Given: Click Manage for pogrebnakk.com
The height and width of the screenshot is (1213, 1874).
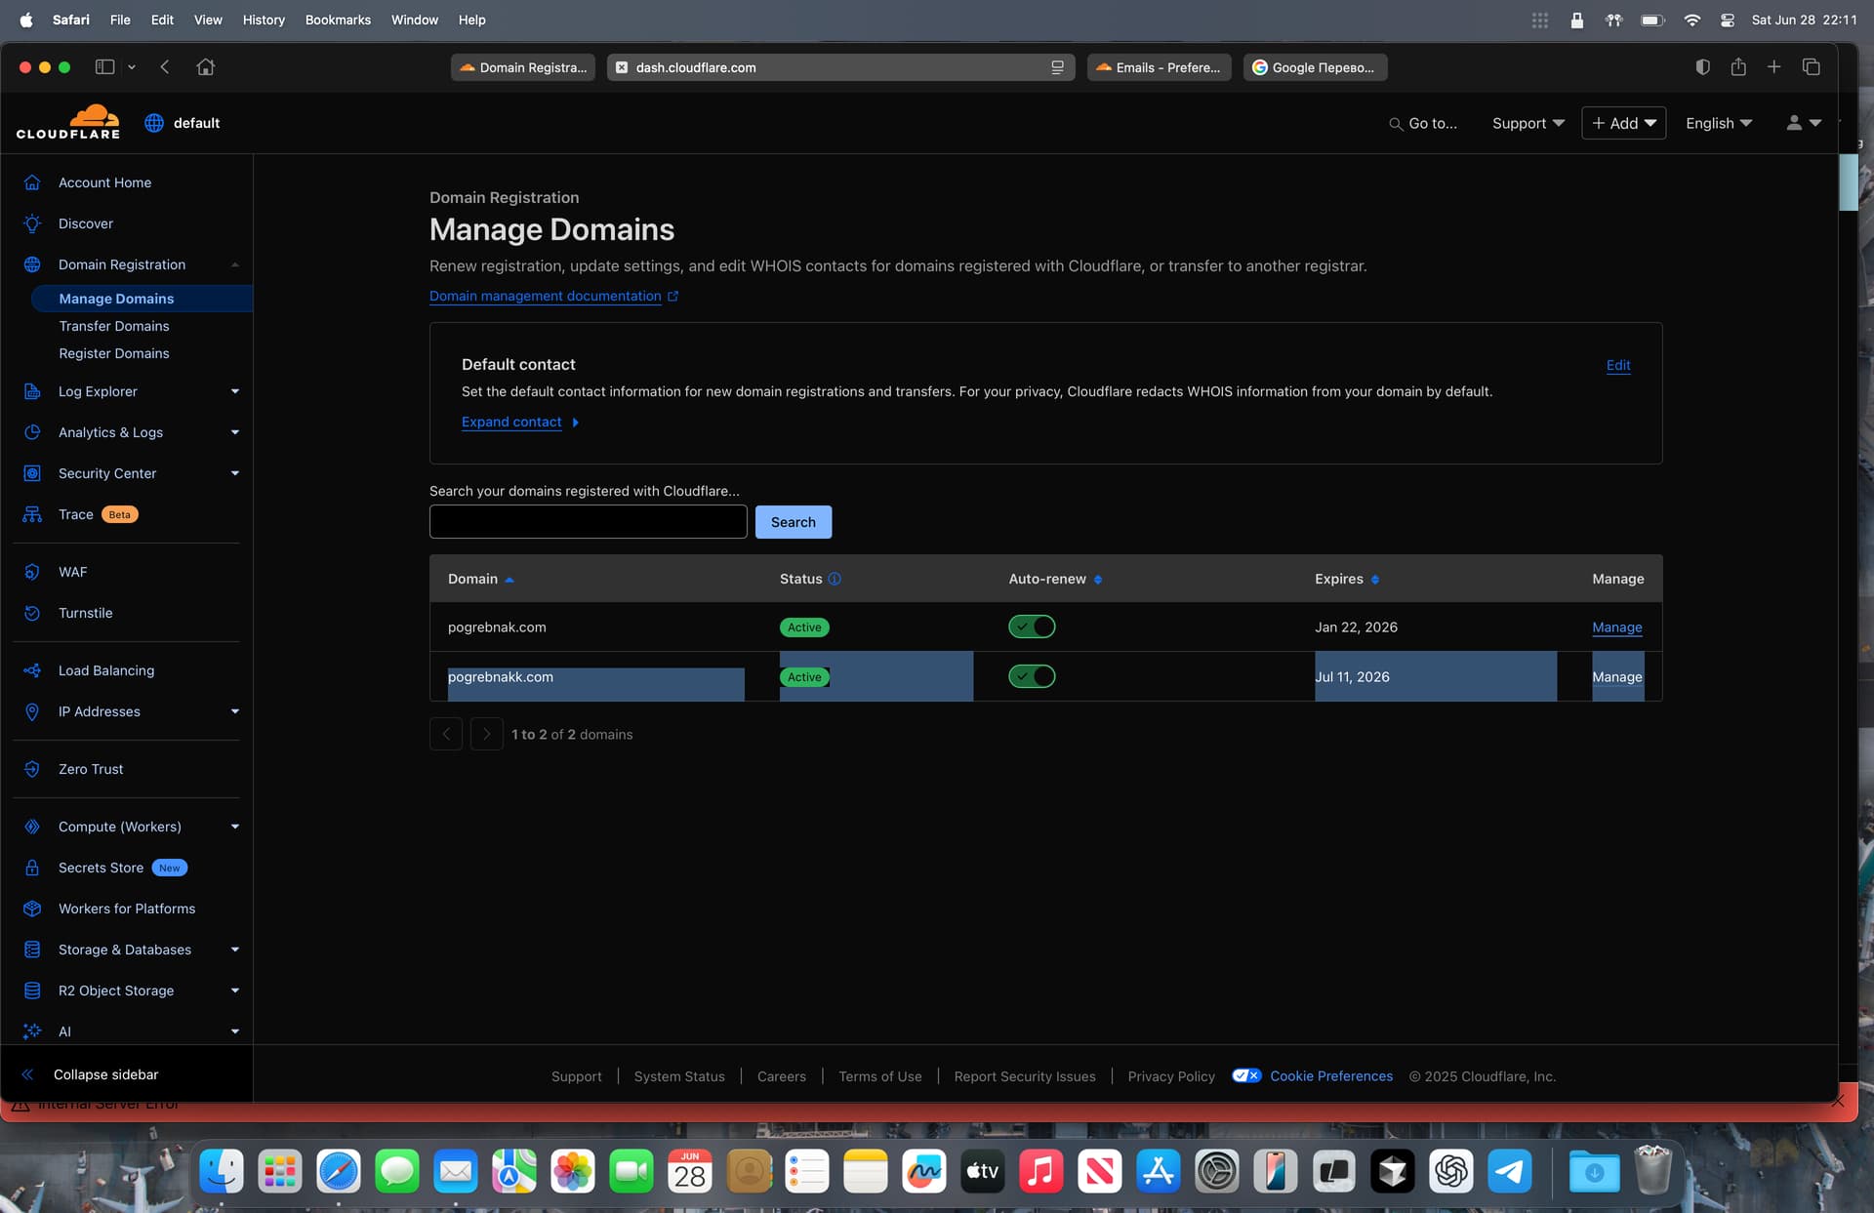Looking at the screenshot, I should click(1617, 677).
